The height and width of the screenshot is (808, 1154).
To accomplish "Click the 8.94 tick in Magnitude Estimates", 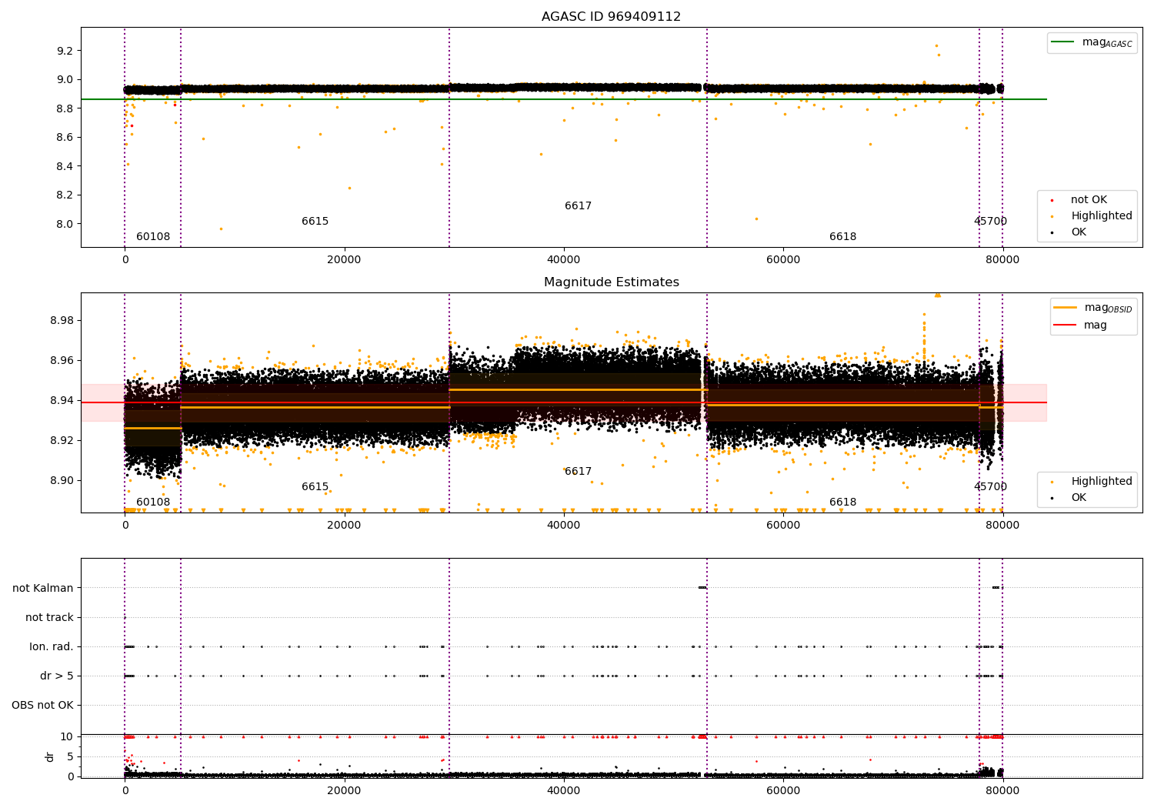I will coord(62,400).
